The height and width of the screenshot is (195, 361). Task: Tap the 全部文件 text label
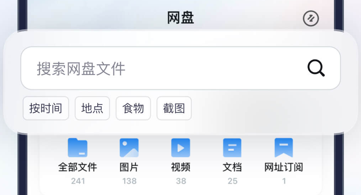[x=78, y=167]
